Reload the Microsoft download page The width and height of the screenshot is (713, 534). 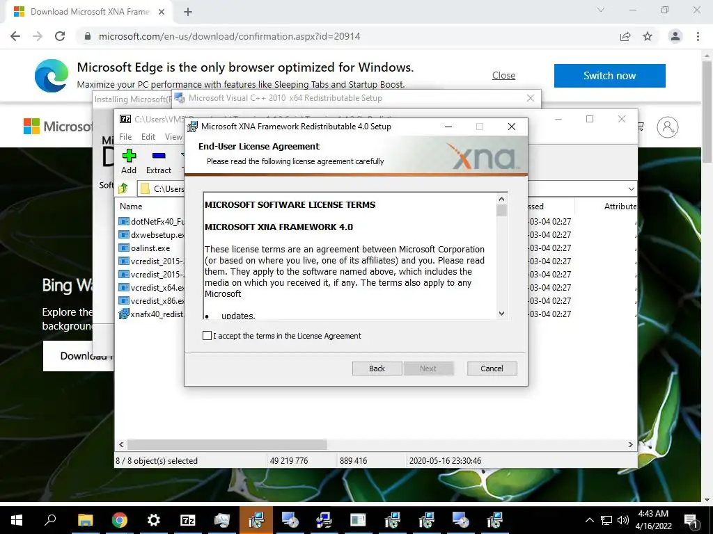[60, 36]
